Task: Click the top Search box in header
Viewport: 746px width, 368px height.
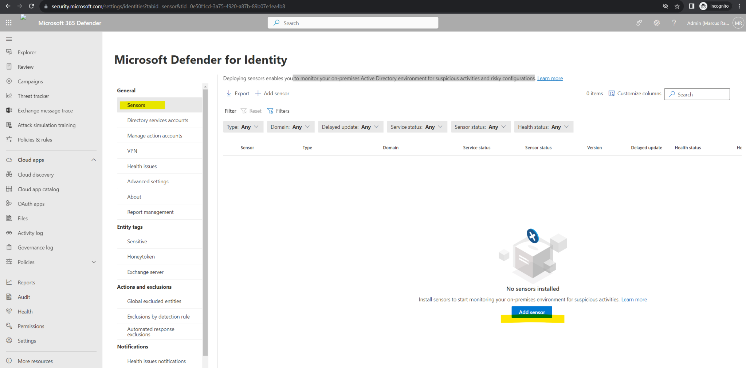Action: click(353, 23)
